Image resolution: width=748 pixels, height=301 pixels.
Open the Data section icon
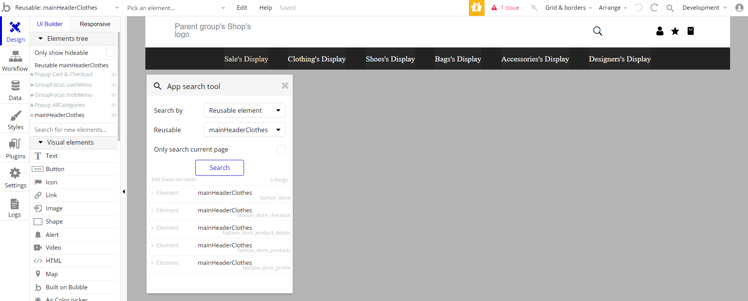pyautogui.click(x=15, y=86)
